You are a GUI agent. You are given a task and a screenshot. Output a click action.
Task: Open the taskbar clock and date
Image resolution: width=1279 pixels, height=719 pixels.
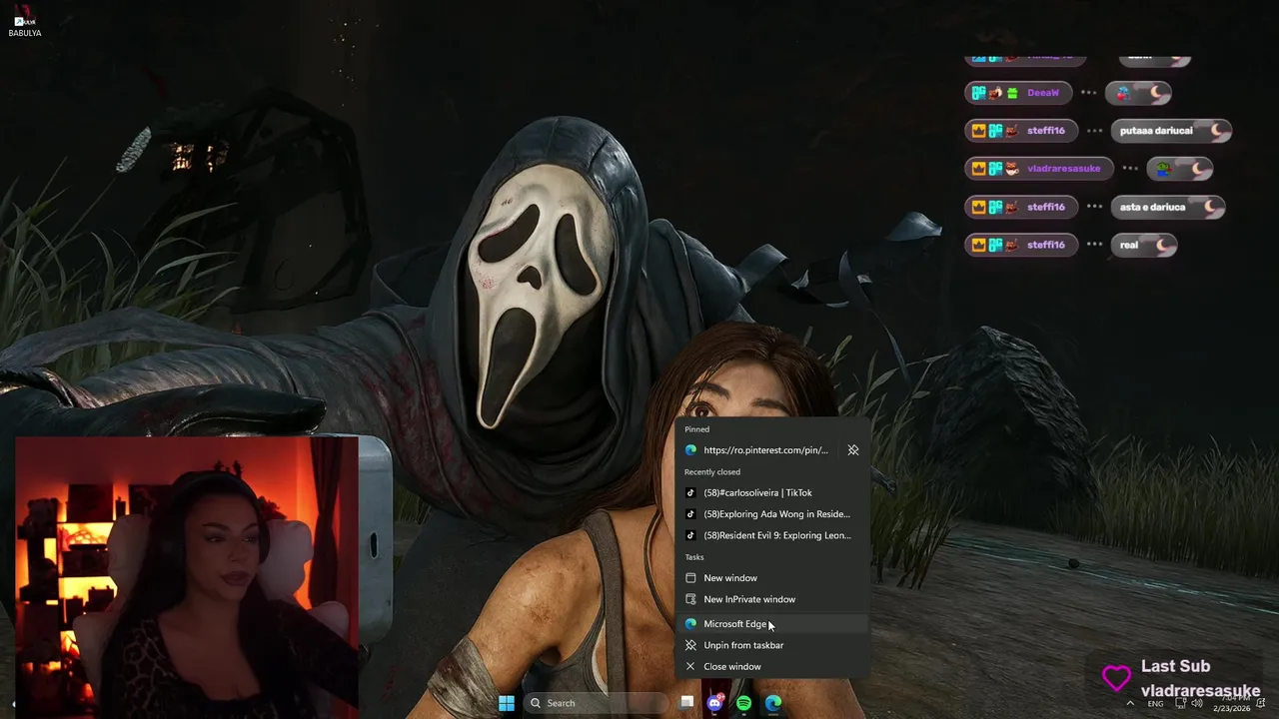pyautogui.click(x=1232, y=703)
